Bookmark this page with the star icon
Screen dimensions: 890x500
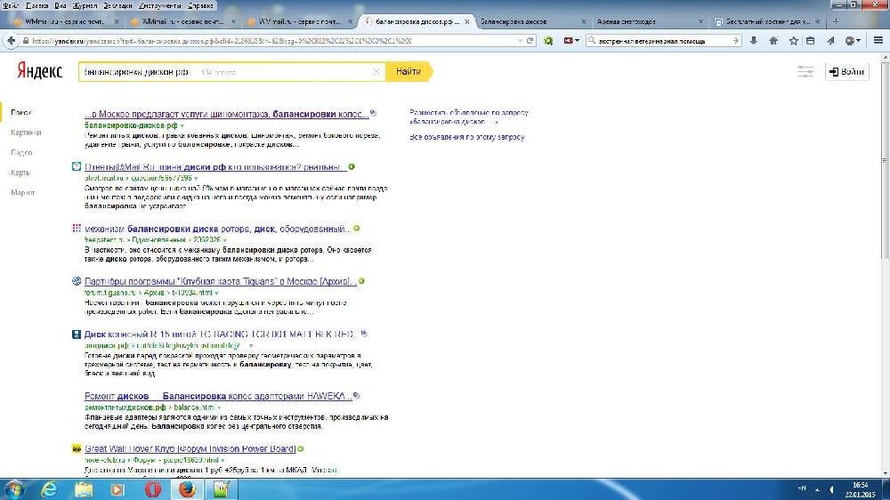[794, 41]
